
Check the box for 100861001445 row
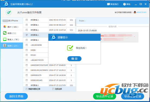27,80
